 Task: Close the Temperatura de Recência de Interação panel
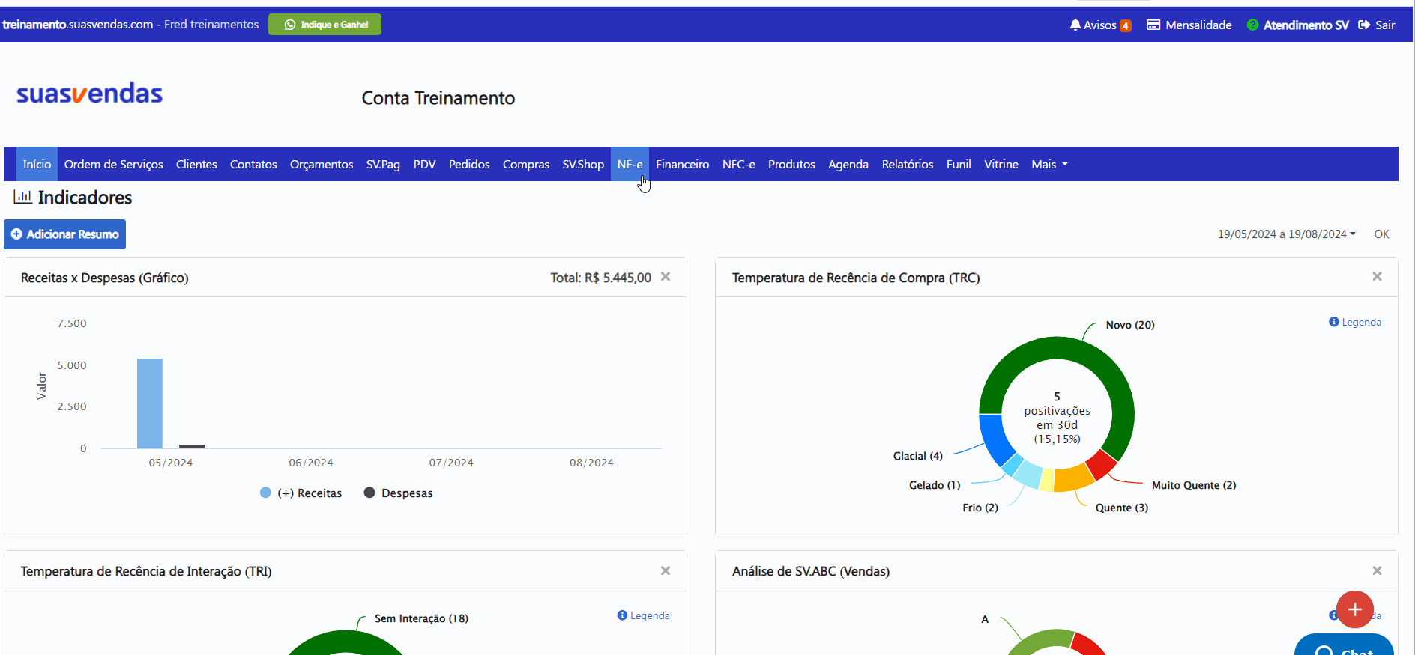[x=666, y=571]
